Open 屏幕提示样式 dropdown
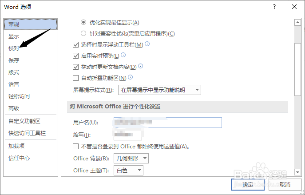 (x=159, y=90)
